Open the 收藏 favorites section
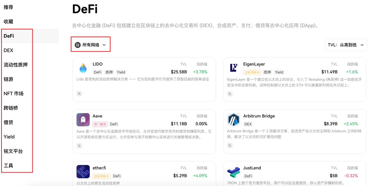Viewport: 369px width, 186px height. 9,22
